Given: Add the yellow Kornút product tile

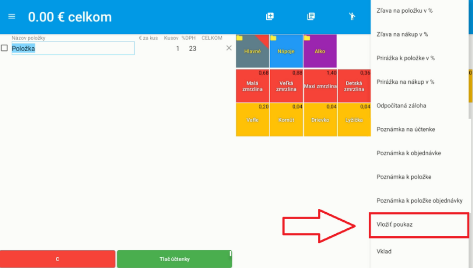Looking at the screenshot, I should click(x=286, y=120).
